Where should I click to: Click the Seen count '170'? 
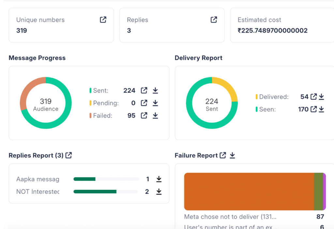(303, 109)
